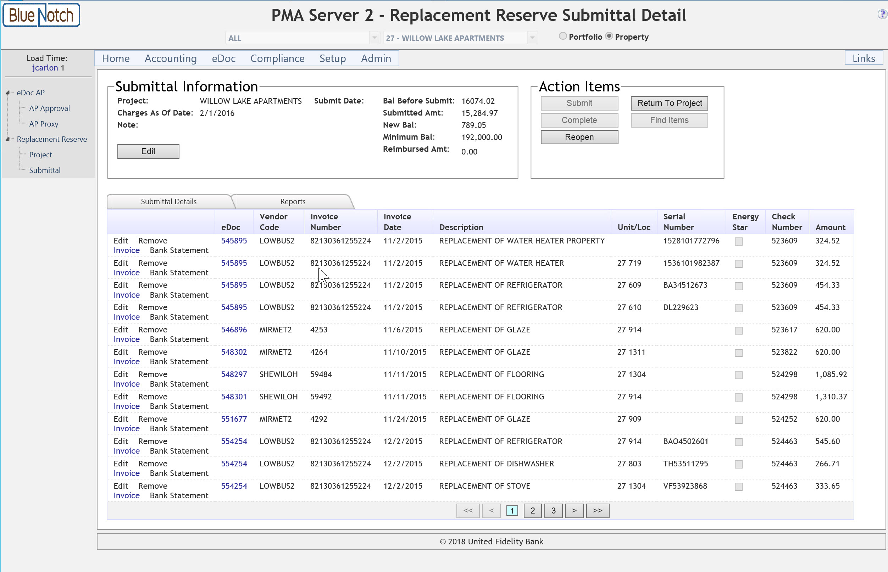Click the help question mark icon
Screen dimensions: 888x572
(882, 14)
